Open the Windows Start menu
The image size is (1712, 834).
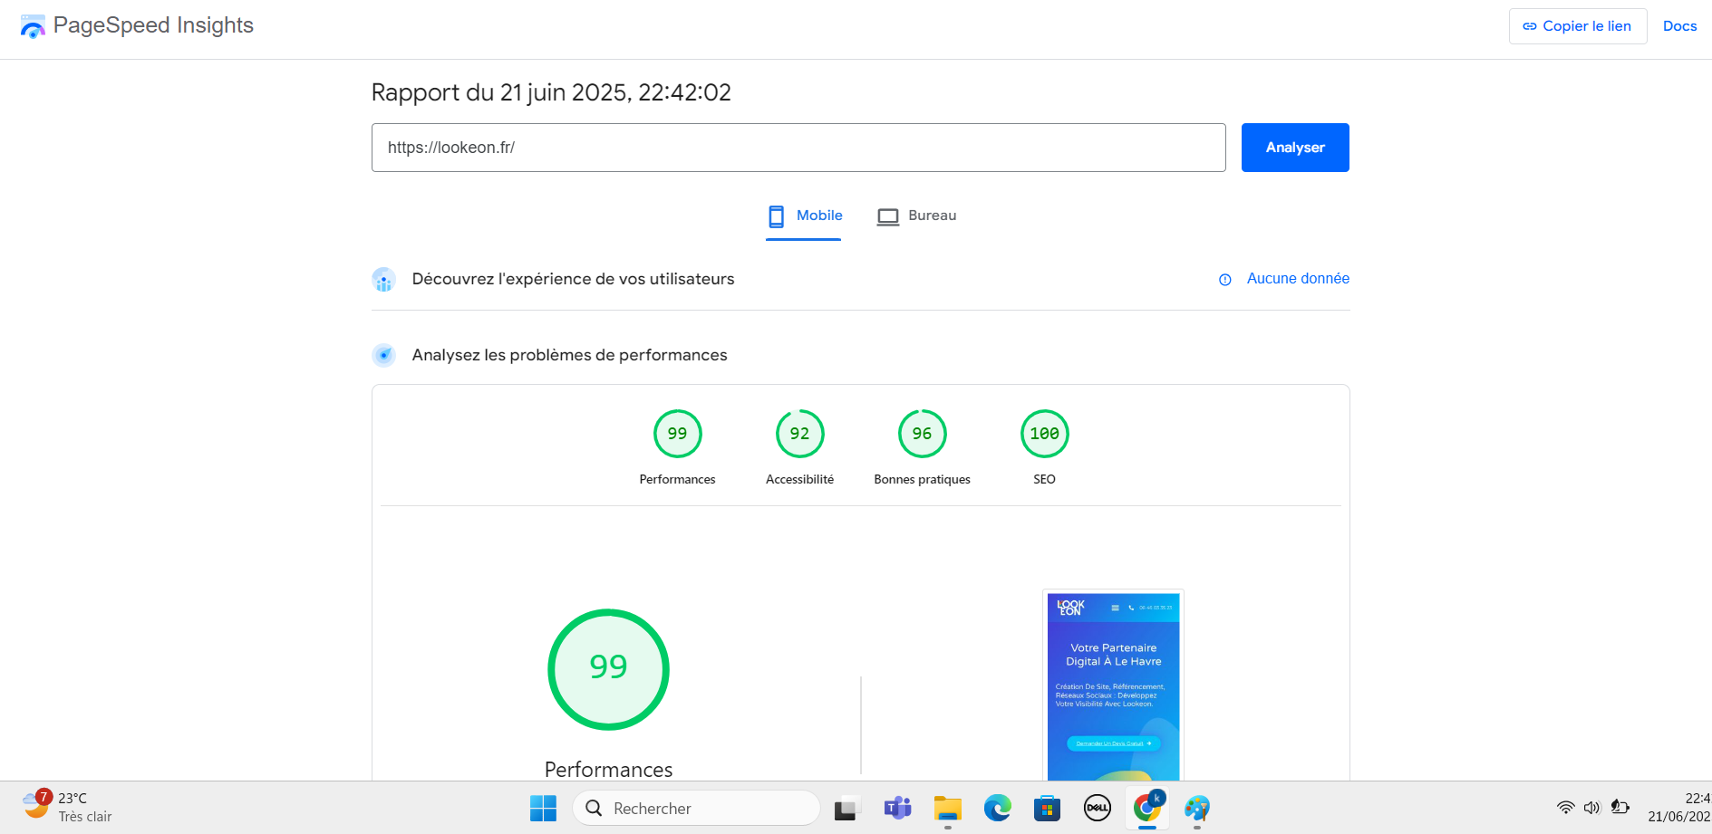point(542,808)
